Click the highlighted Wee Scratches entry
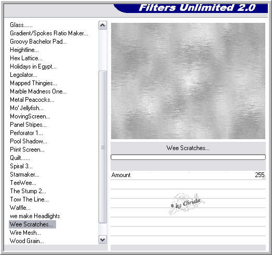The width and height of the screenshot is (272, 255). (x=32, y=224)
